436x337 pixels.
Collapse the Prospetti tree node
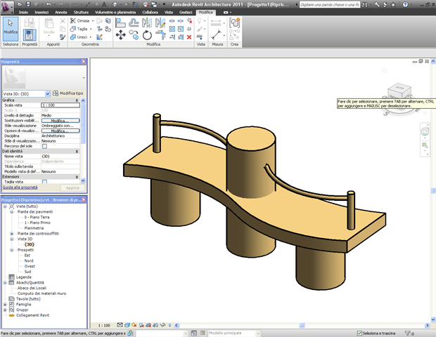13,249
